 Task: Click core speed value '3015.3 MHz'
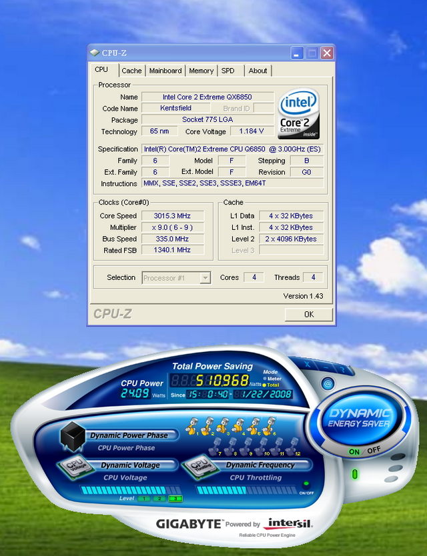[173, 215]
